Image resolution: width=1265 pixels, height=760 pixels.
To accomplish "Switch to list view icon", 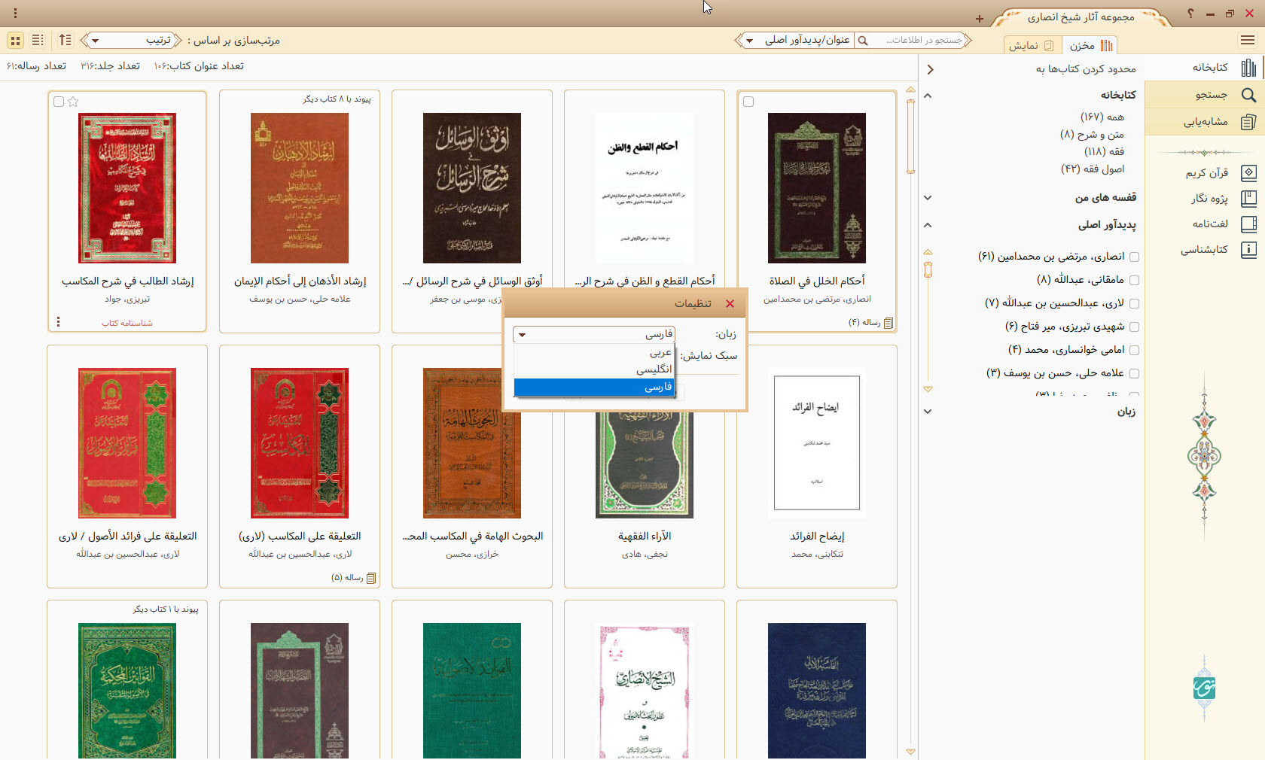I will click(x=38, y=40).
